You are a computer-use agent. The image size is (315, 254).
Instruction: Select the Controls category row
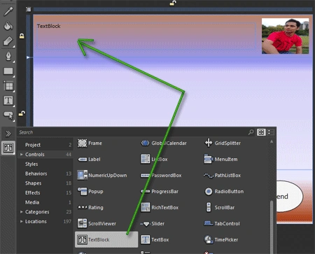pyautogui.click(x=45, y=155)
